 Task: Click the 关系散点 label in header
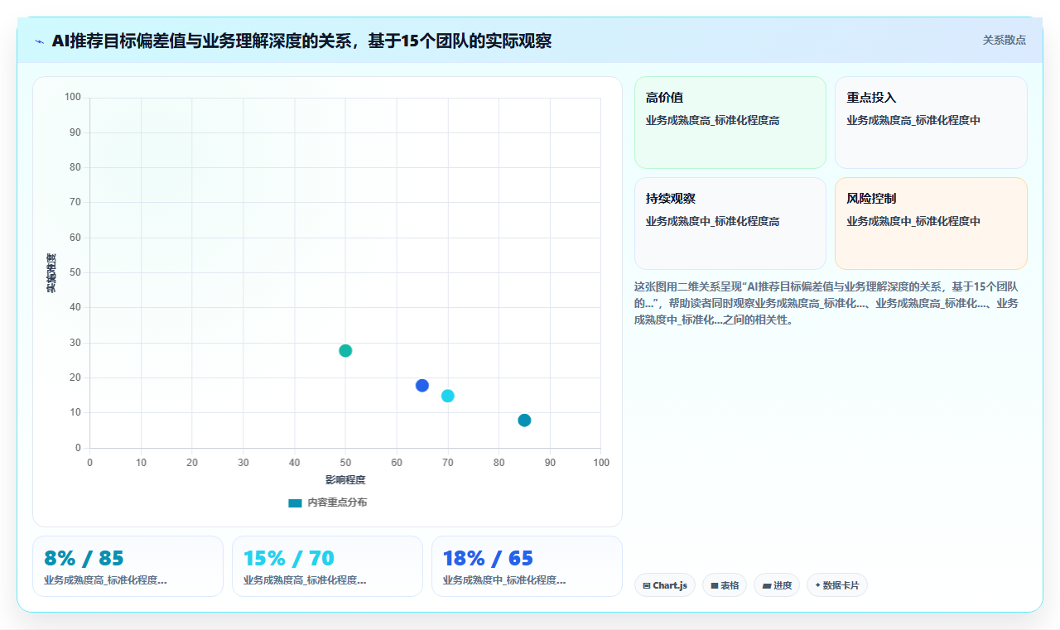pyautogui.click(x=1004, y=40)
